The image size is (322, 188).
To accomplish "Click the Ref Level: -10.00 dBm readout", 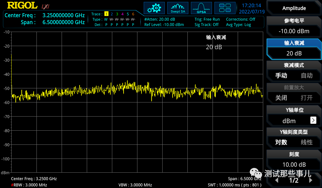I will tap(164, 24).
